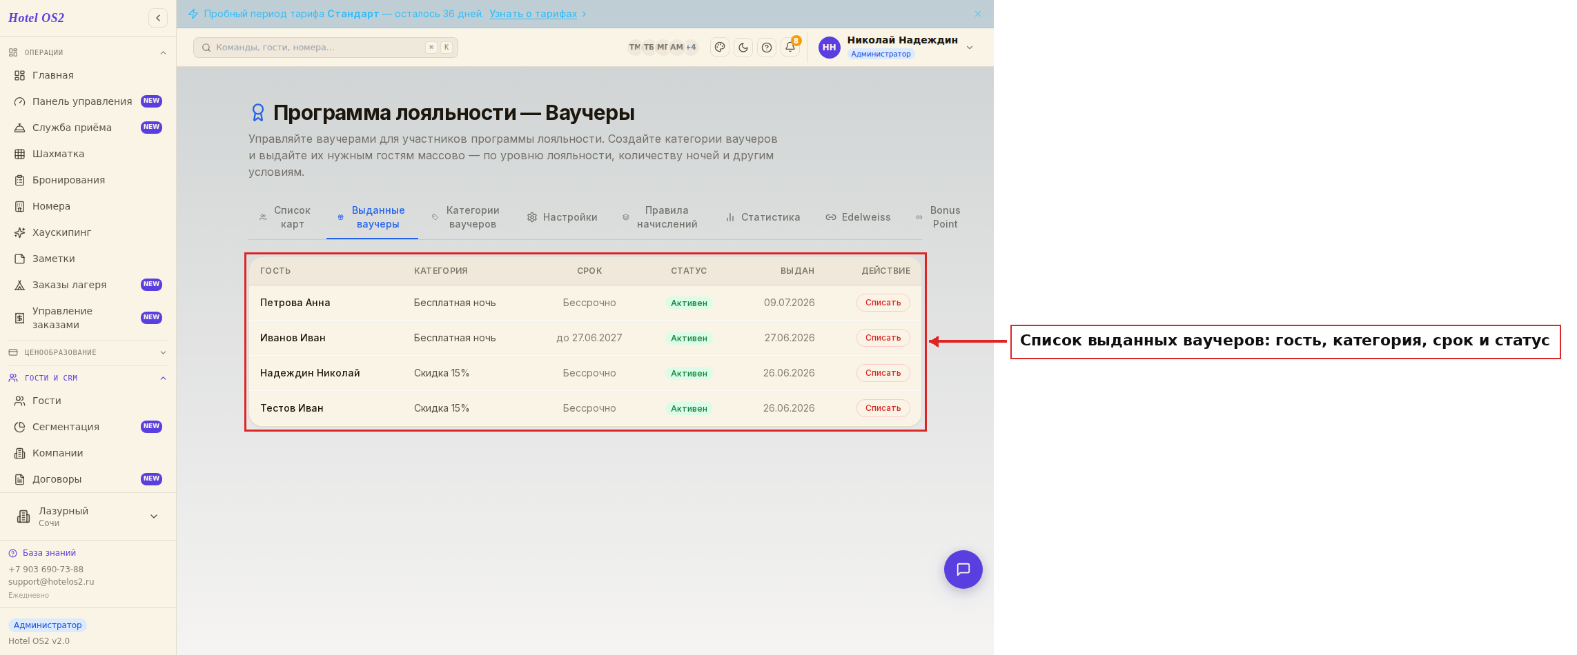
Task: Switch to Категории ваучеров tab
Action: click(x=466, y=217)
